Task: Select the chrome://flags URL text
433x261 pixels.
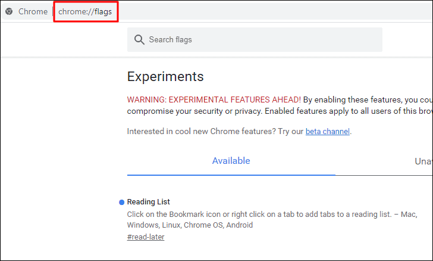Action: [85, 12]
